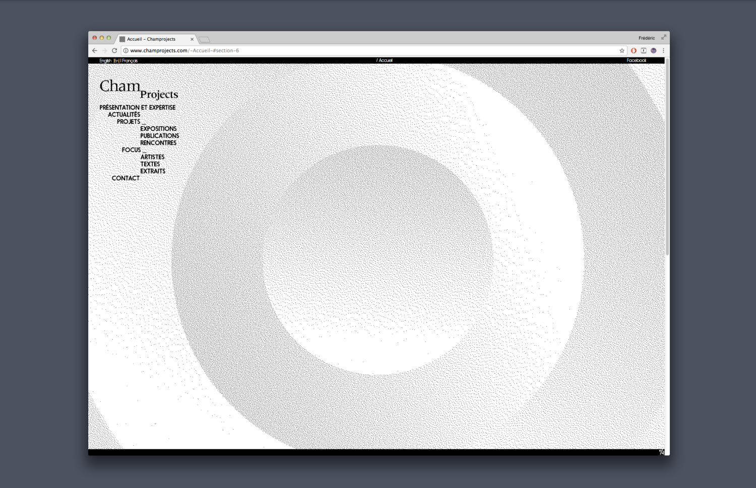The image size is (756, 488).
Task: Reload the page with the refresh icon
Action: click(114, 50)
